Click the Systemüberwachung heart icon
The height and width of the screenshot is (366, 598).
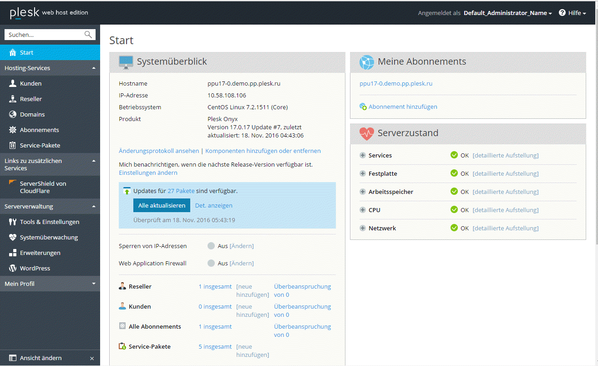coord(13,237)
